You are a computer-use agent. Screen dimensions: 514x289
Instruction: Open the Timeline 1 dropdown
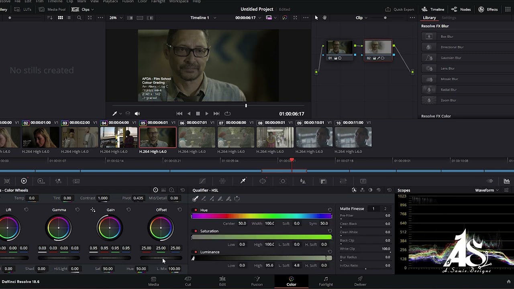click(x=203, y=18)
